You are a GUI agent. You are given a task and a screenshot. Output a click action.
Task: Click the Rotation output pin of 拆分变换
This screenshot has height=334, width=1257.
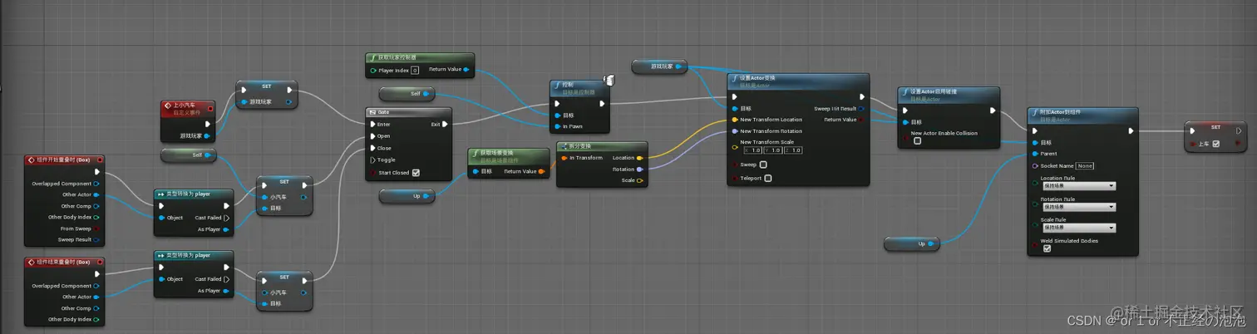point(638,169)
